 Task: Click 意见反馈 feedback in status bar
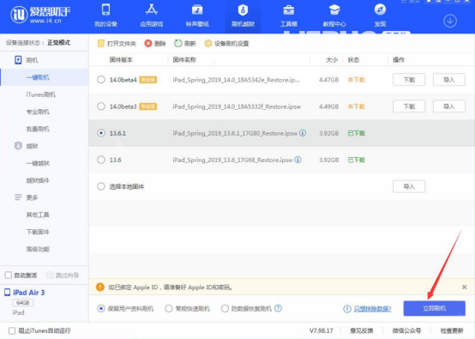click(x=362, y=330)
